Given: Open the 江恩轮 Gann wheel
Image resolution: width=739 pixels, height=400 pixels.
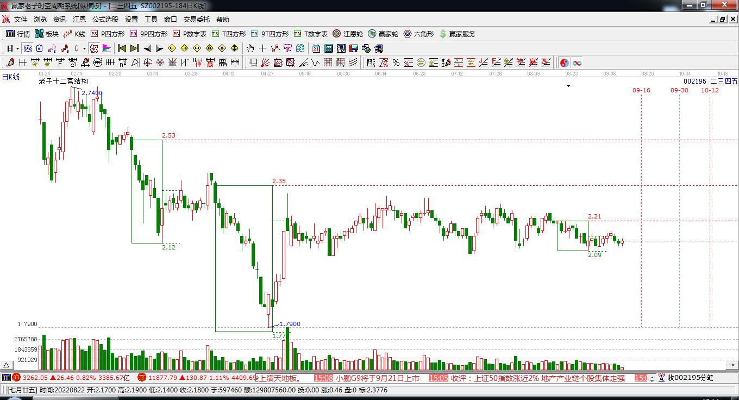Looking at the screenshot, I should [348, 34].
